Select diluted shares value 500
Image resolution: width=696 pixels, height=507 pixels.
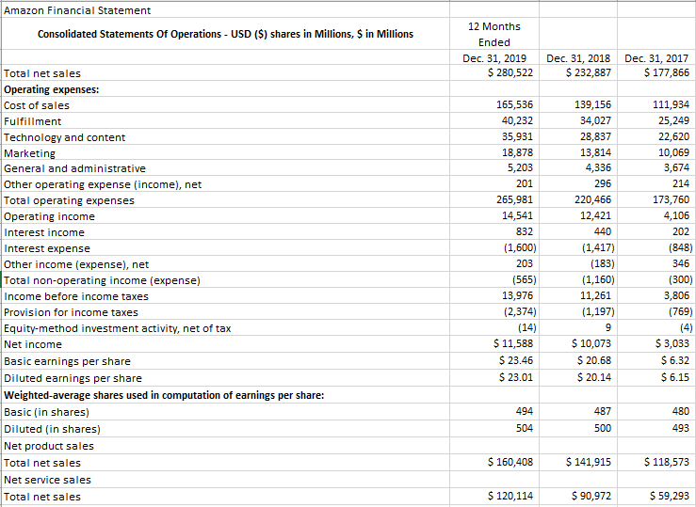[603, 428]
